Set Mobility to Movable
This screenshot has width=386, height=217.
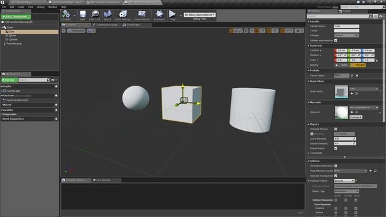(x=358, y=65)
